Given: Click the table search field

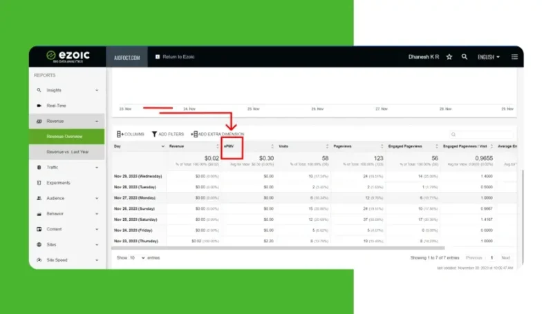Looking at the screenshot, I should pos(481,135).
